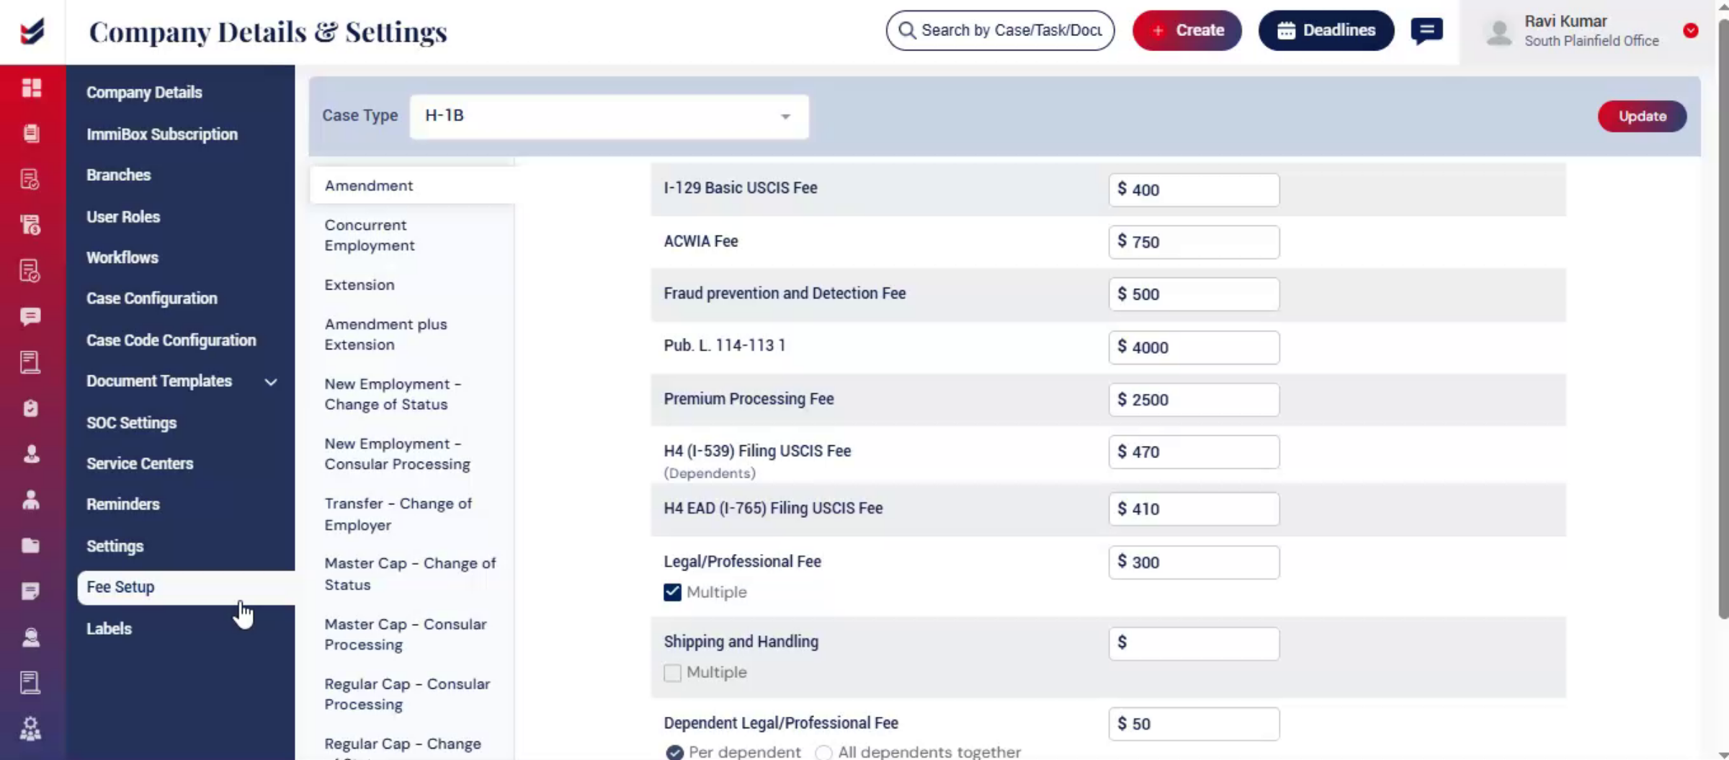Screen dimensions: 1729x760
Task: Check Multiple under Shipping and Handling
Action: point(672,672)
